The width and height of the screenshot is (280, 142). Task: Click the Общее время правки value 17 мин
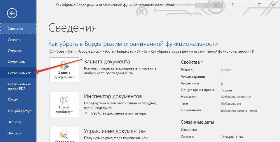coord(226,90)
